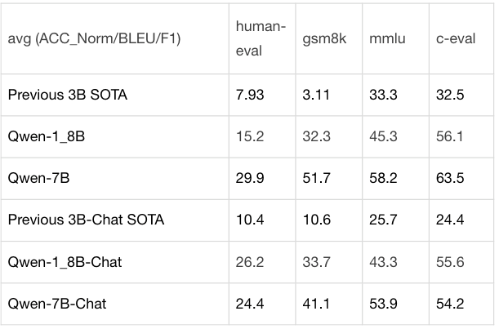Click the human-eval column header

(x=261, y=38)
